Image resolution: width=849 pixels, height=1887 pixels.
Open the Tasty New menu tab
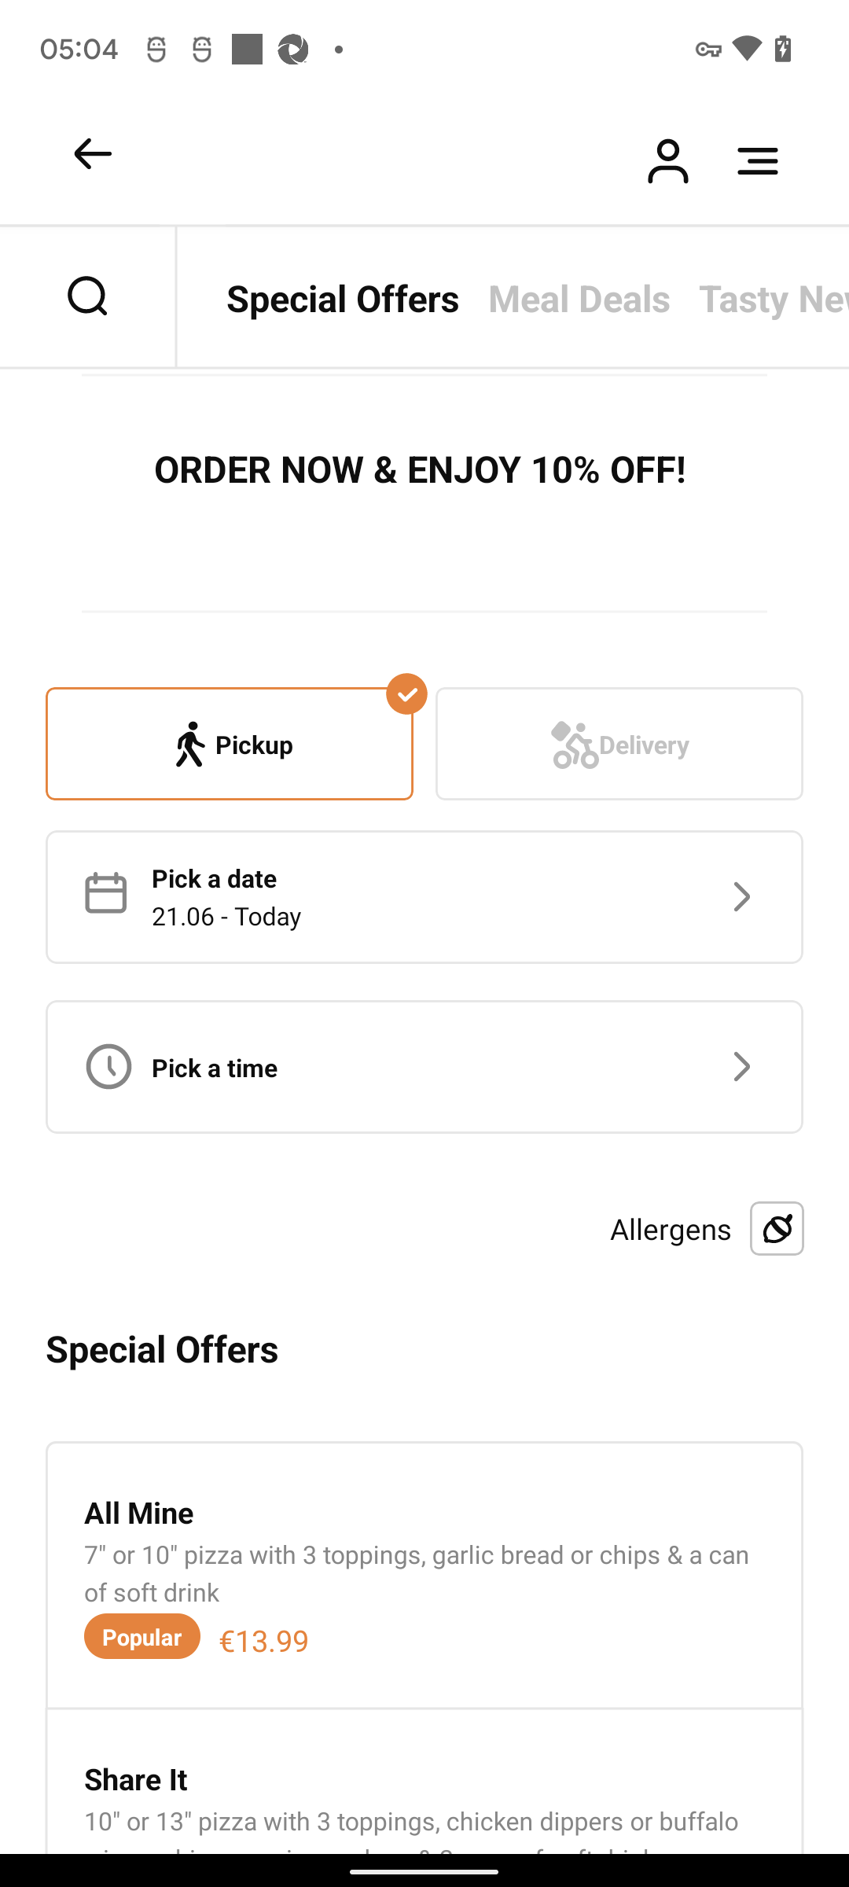[774, 299]
